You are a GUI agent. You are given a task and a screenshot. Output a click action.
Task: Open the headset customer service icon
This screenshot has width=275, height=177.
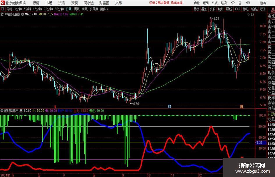click(x=233, y=3)
